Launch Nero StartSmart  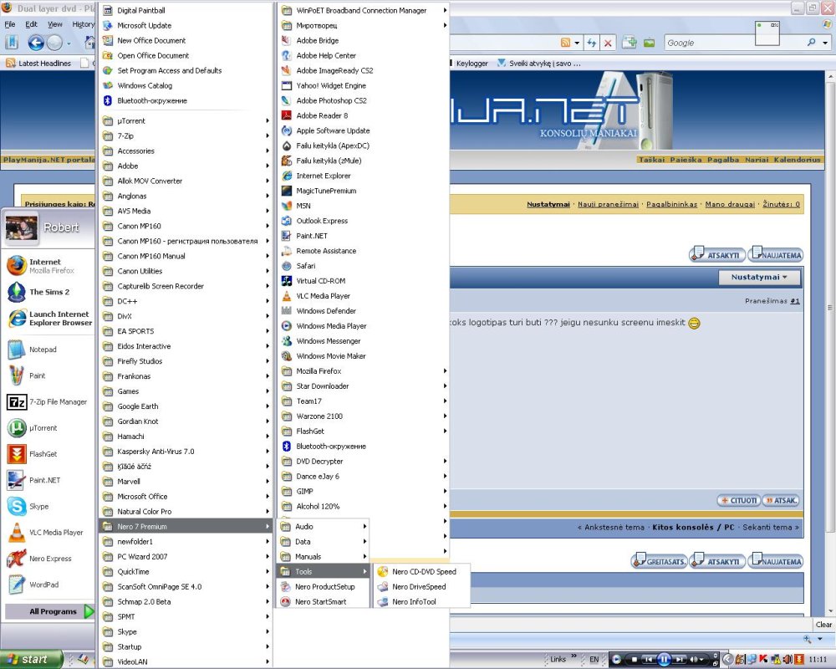pyautogui.click(x=323, y=601)
